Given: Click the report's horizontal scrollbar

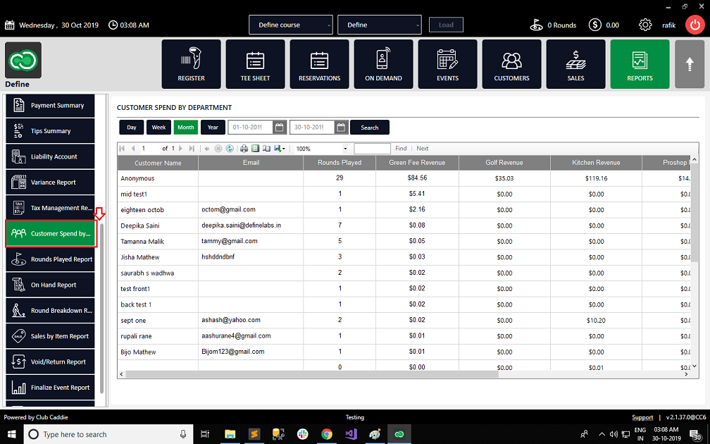Looking at the screenshot, I should (312, 374).
